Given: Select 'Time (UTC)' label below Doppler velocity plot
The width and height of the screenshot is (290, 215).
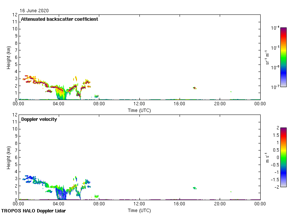Looking at the screenshot, I should click(x=139, y=210).
